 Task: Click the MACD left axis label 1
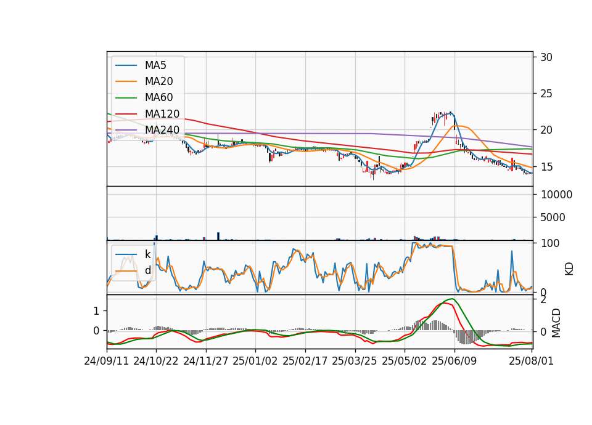[x=96, y=311]
